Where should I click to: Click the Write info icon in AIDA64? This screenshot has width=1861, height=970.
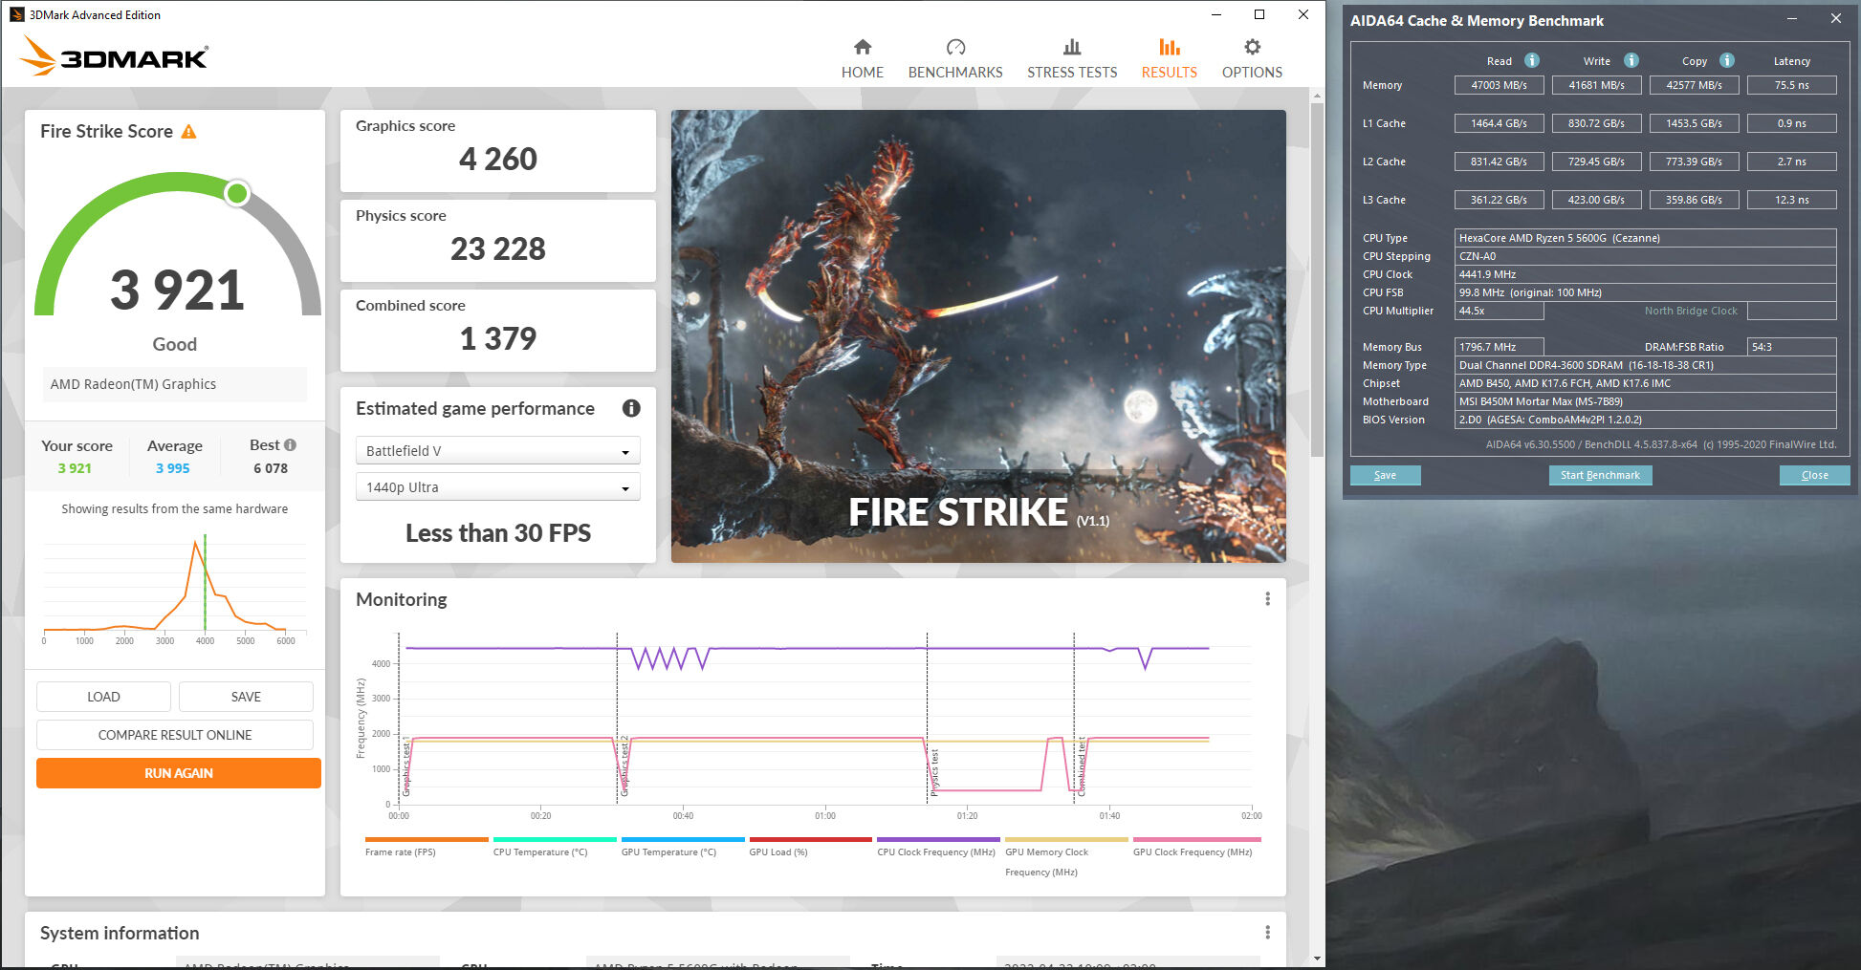point(1631,60)
